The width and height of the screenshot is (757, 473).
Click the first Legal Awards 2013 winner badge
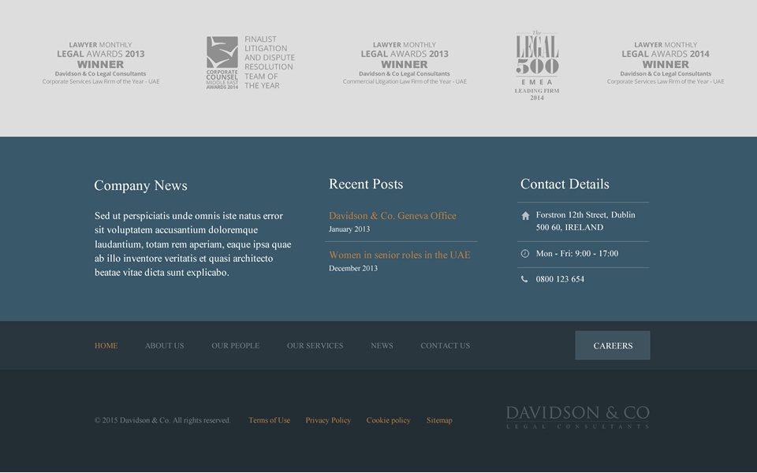(x=101, y=63)
